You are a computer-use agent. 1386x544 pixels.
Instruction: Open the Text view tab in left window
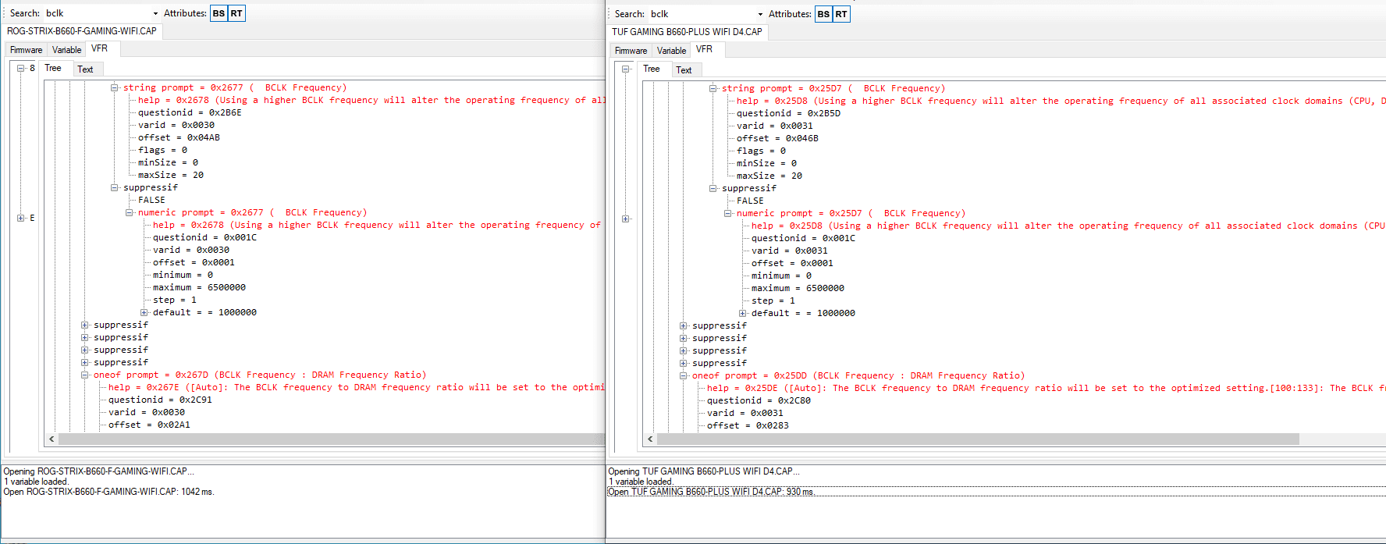coord(85,69)
